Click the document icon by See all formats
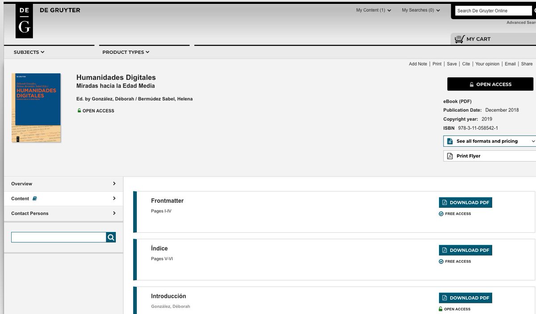This screenshot has width=536, height=314. (x=450, y=141)
